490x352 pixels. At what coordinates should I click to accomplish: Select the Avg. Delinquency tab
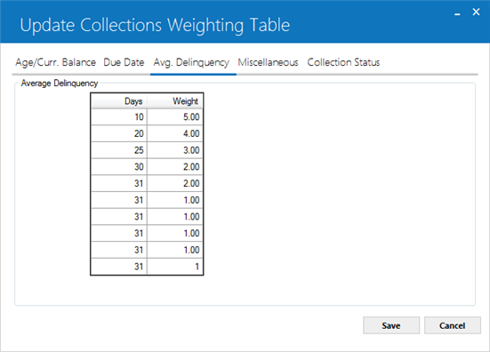(x=191, y=62)
